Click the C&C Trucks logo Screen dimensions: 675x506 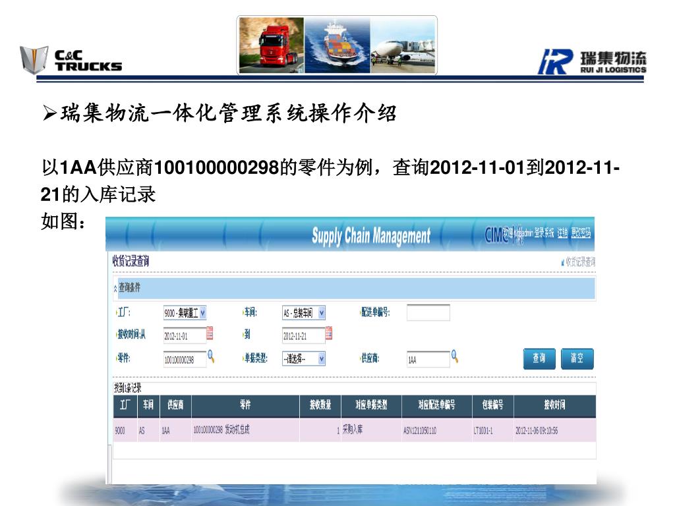coord(71,60)
